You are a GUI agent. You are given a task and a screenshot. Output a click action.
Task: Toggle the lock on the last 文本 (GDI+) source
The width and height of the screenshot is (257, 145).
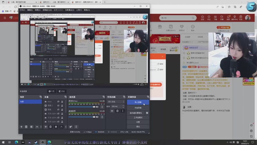coord(62,122)
